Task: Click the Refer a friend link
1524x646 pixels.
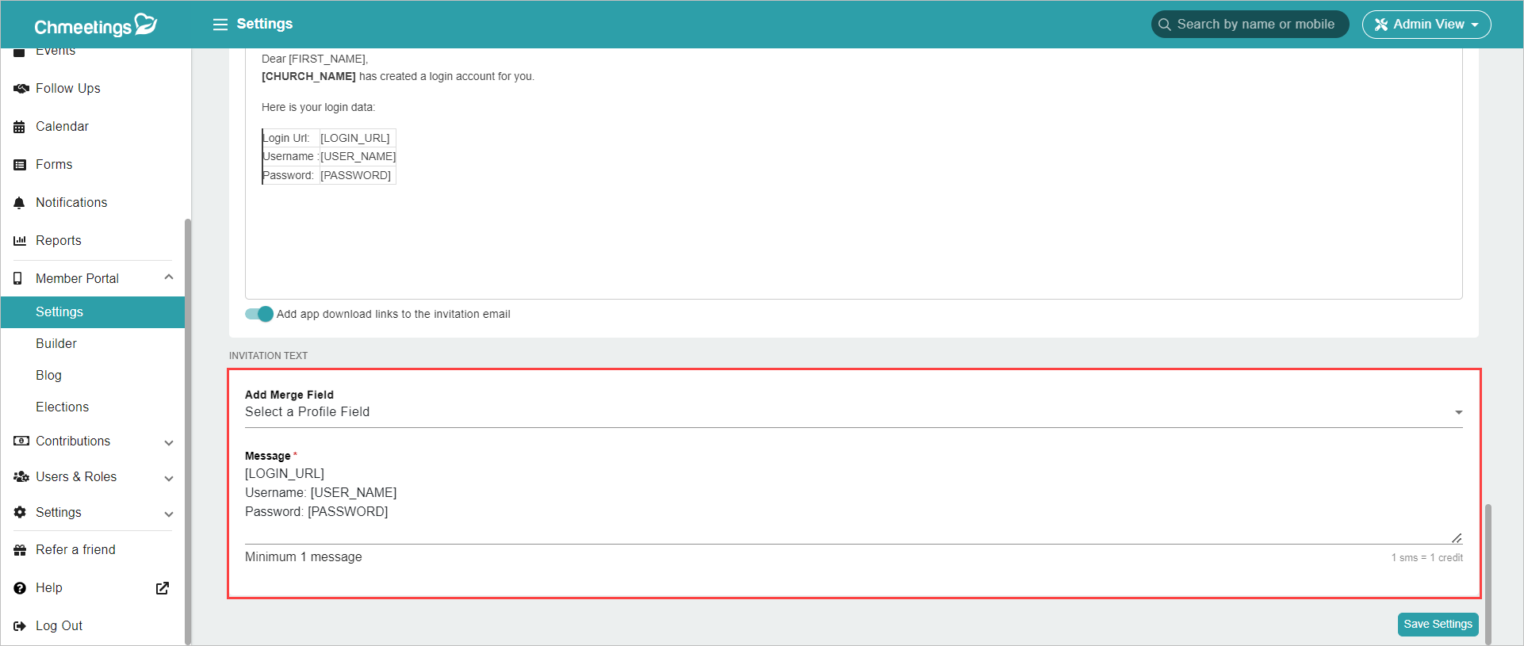Action: [75, 550]
